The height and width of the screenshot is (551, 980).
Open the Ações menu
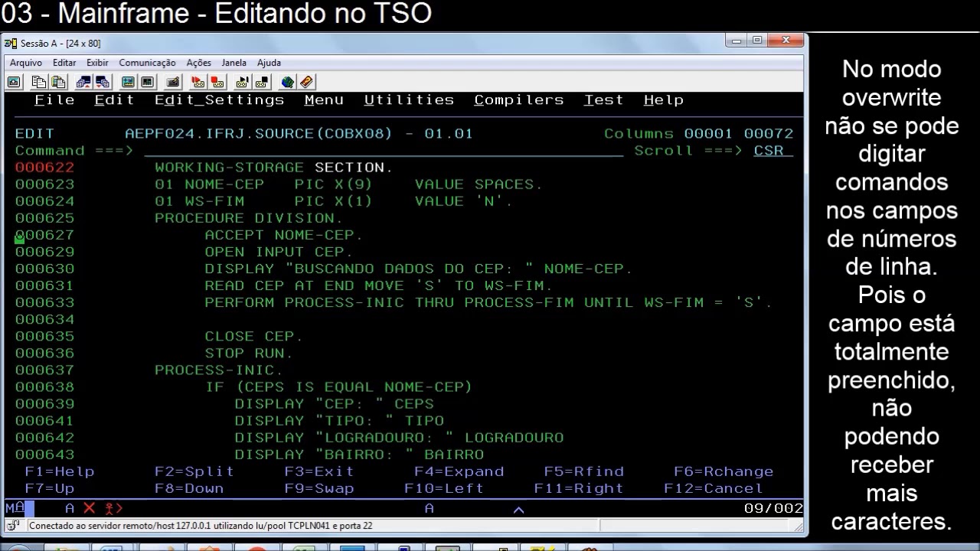(199, 63)
